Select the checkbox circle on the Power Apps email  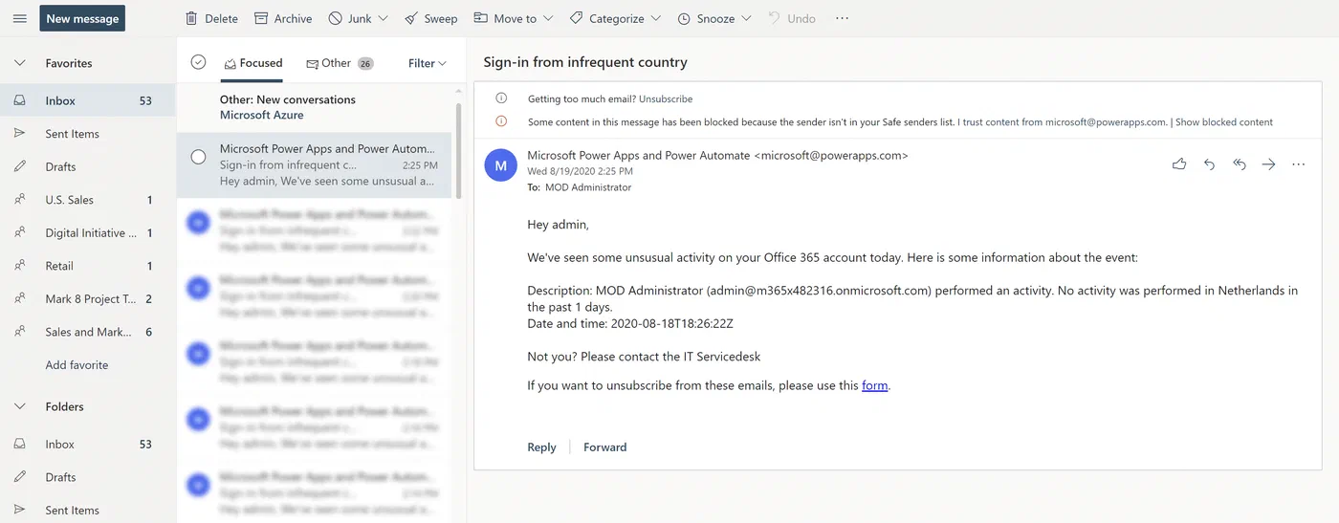coord(198,157)
